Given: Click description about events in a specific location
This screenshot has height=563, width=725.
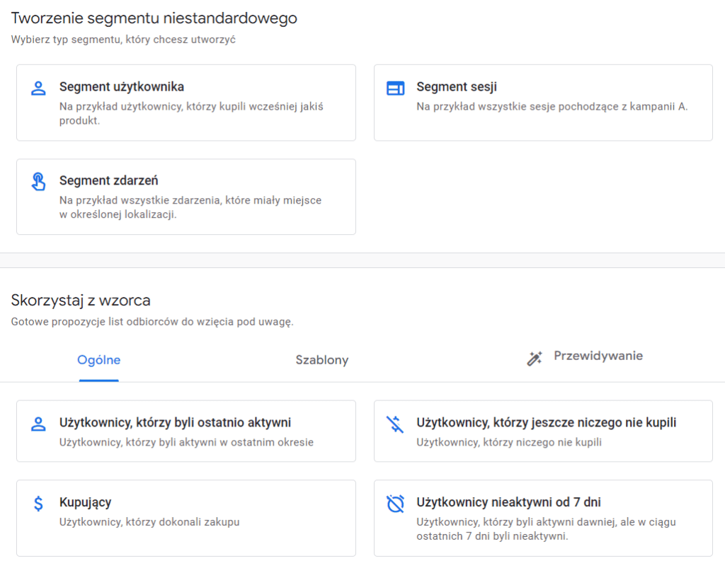Looking at the screenshot, I should pos(190,207).
